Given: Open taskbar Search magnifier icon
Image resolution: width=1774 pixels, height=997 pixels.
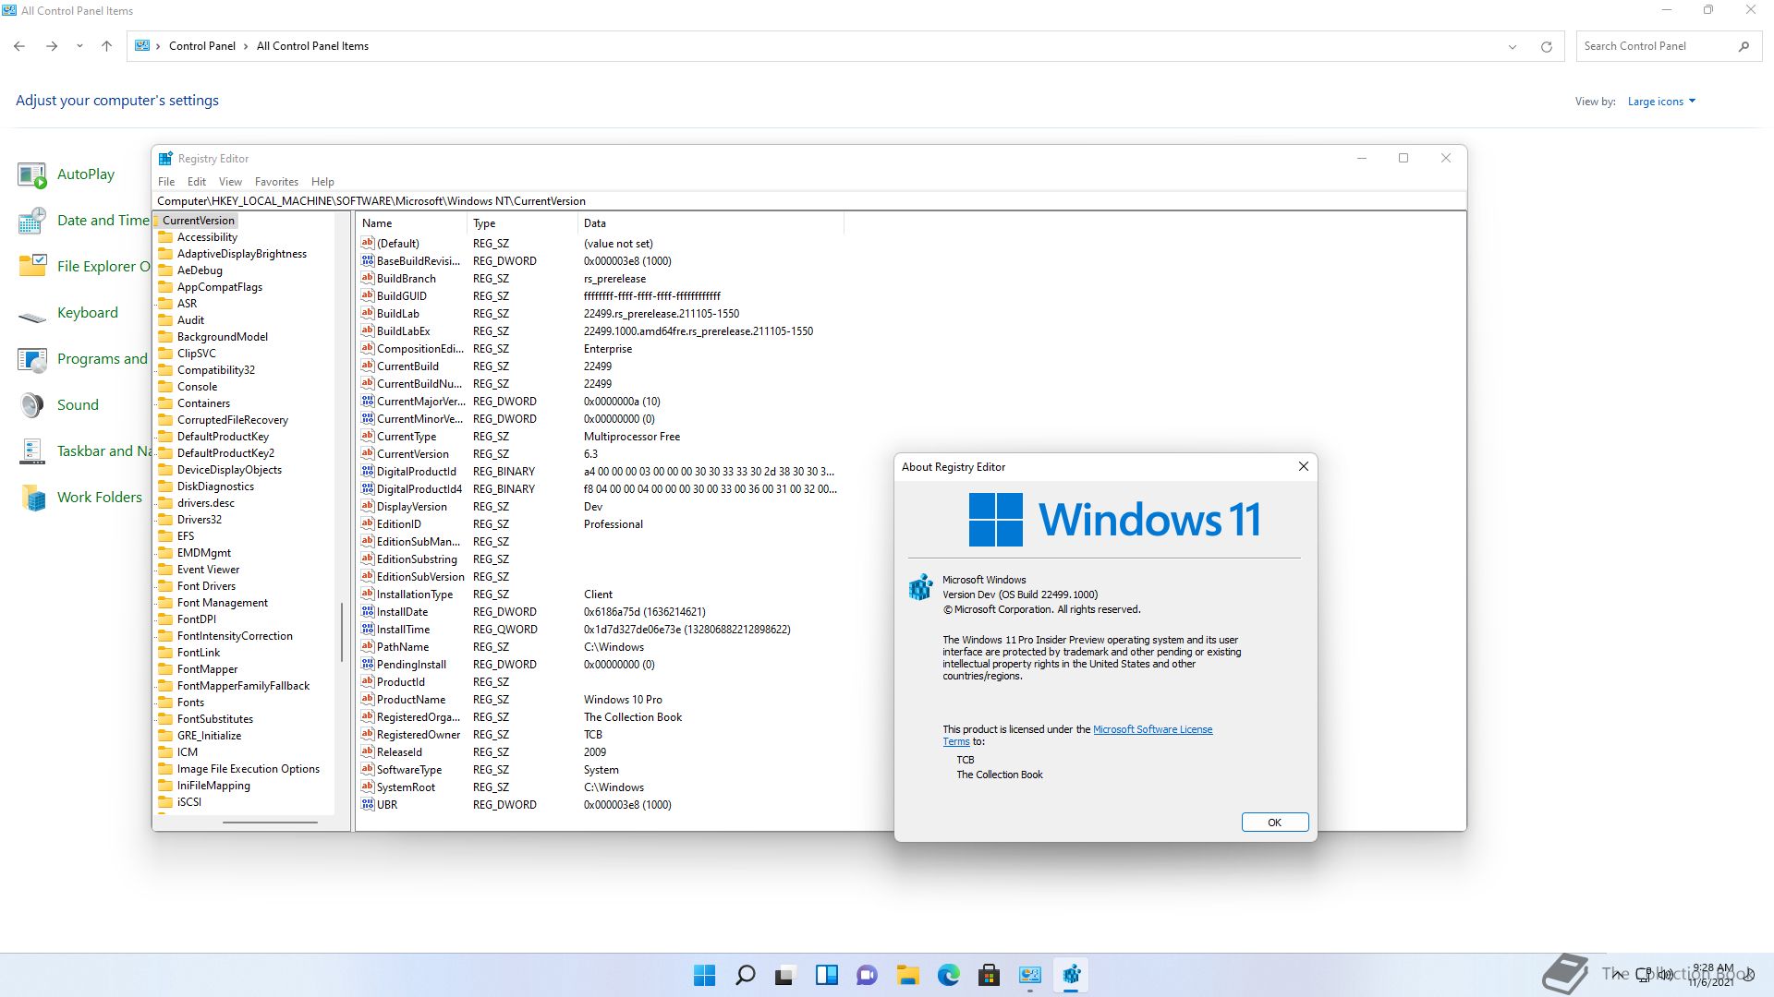Looking at the screenshot, I should pyautogui.click(x=745, y=975).
